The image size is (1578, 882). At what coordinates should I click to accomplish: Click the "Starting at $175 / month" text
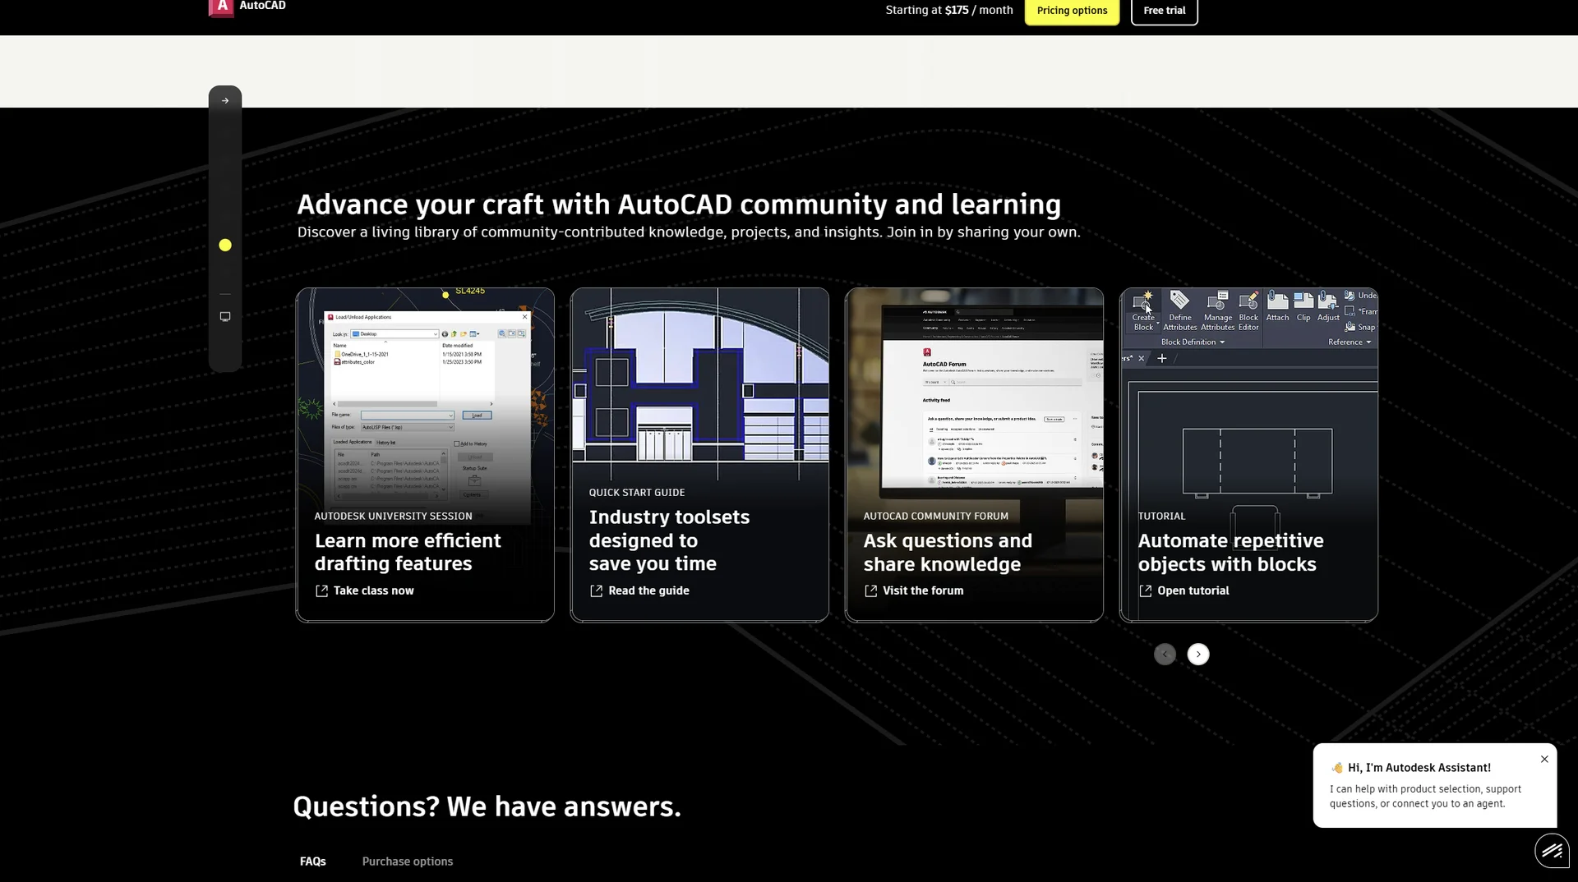[x=949, y=11]
